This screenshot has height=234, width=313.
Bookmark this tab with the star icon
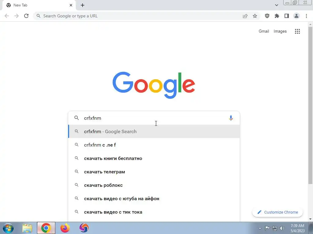click(255, 16)
